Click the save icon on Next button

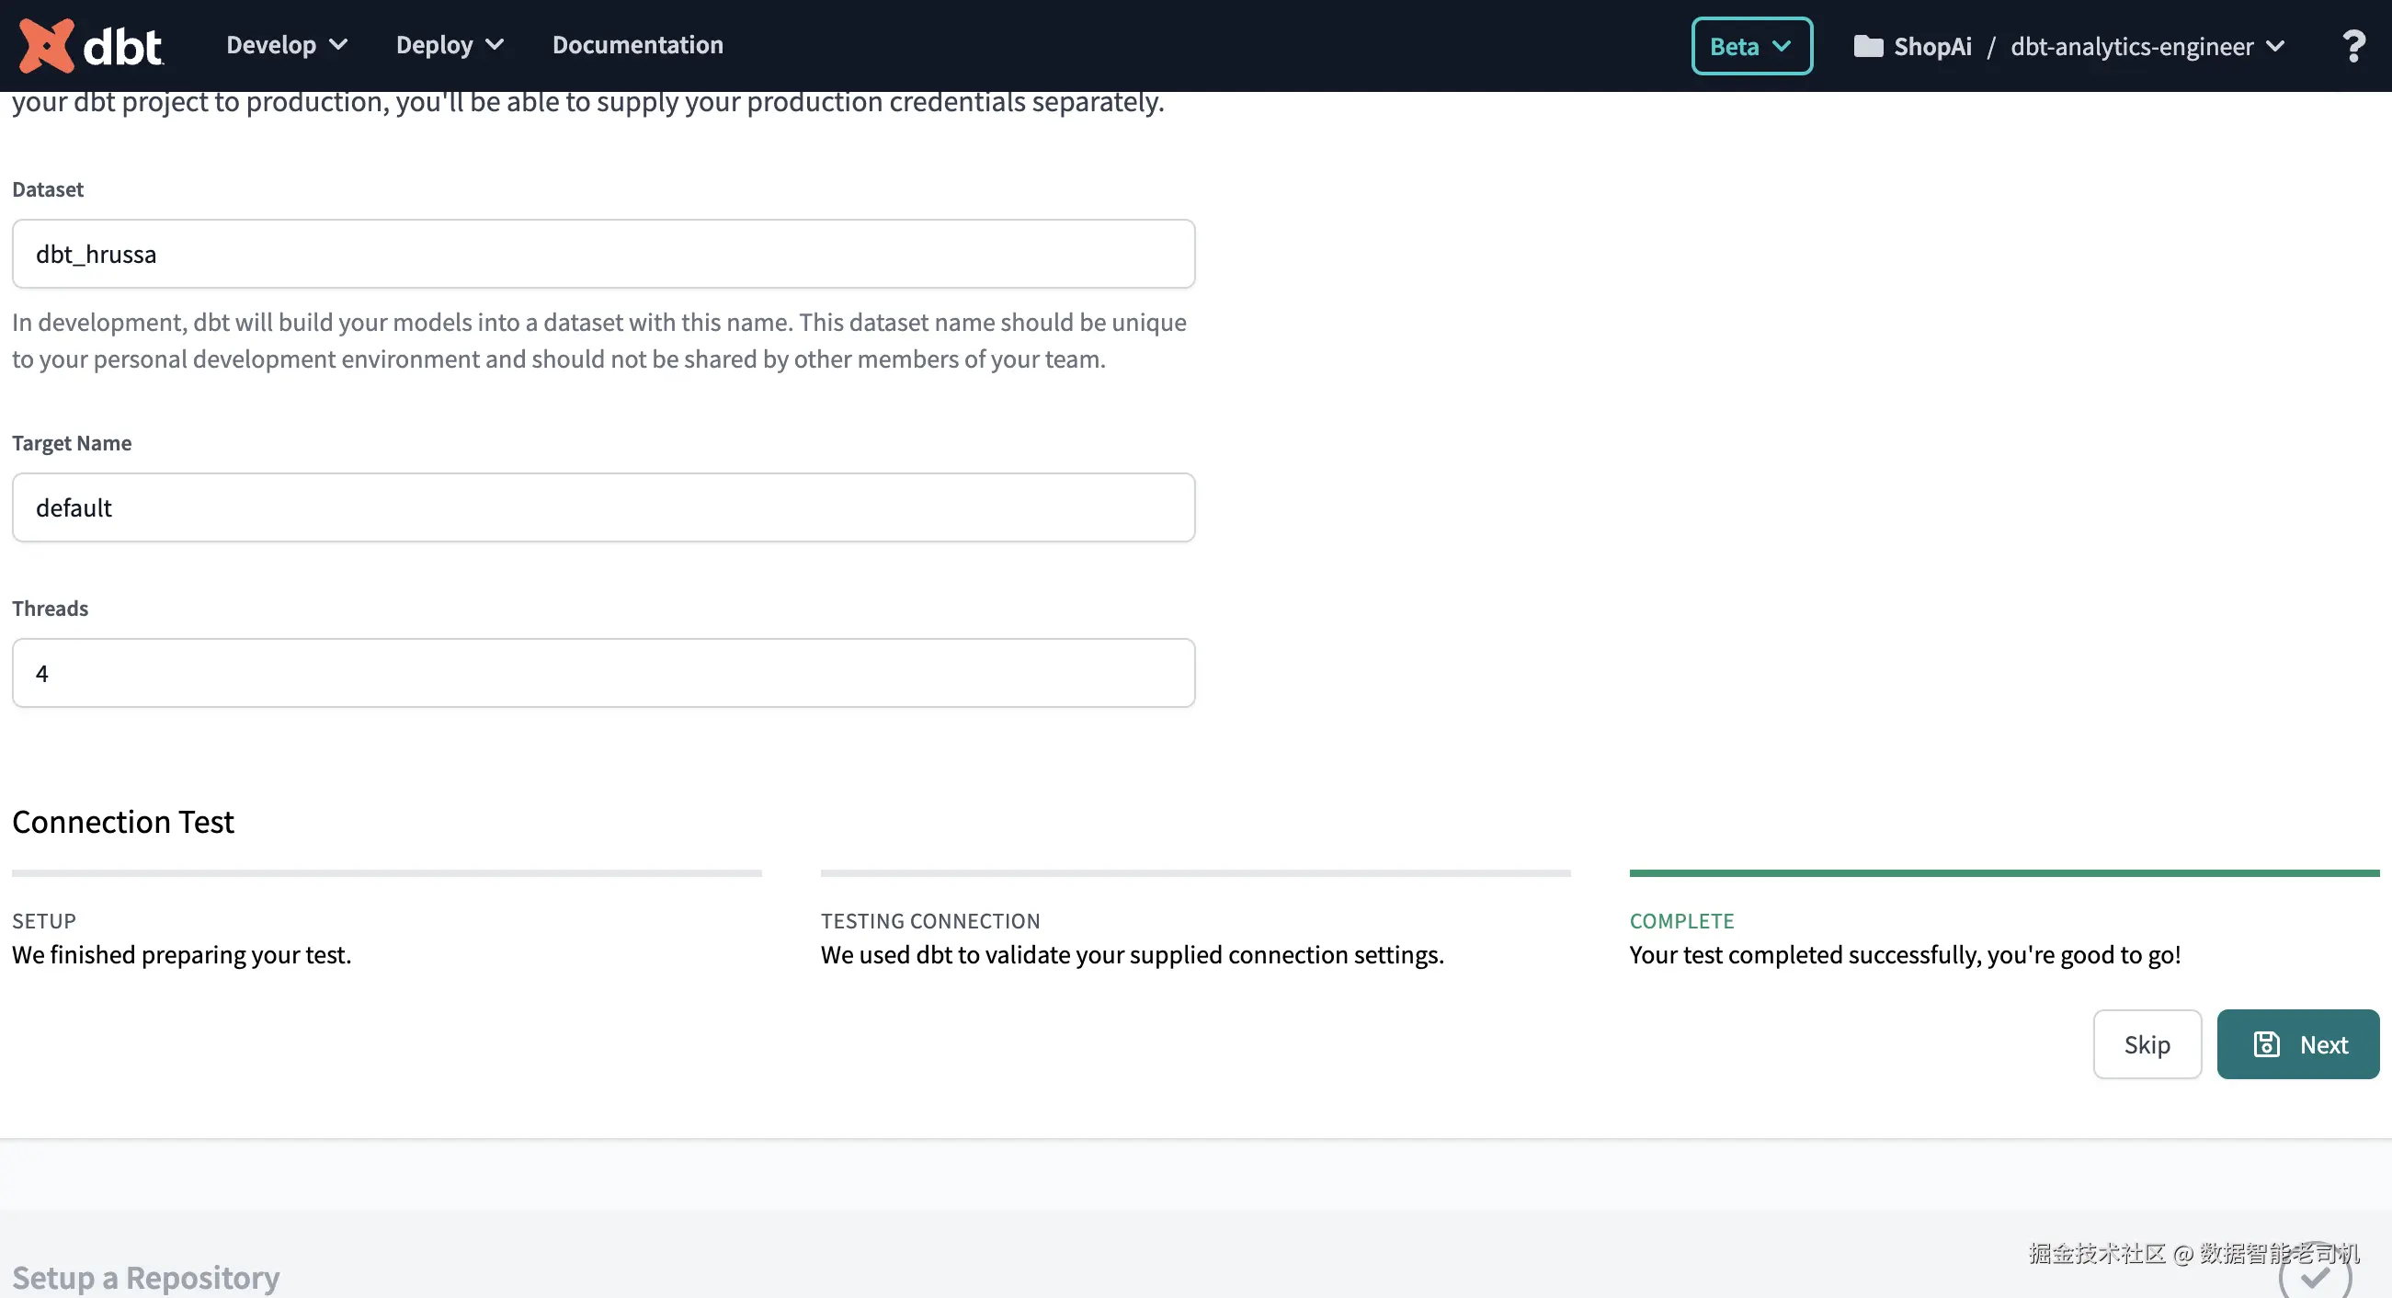pyautogui.click(x=2266, y=1044)
